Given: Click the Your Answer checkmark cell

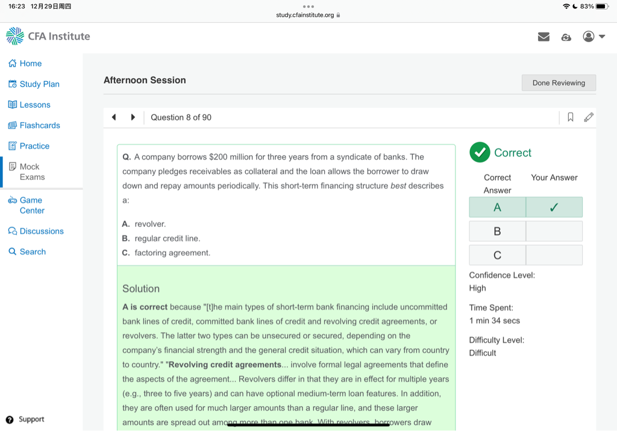Looking at the screenshot, I should point(554,207).
